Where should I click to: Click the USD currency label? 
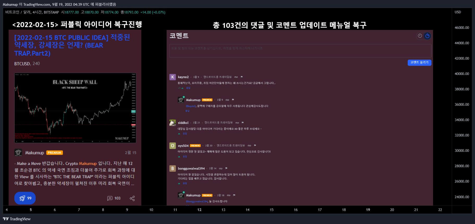pos(458,12)
